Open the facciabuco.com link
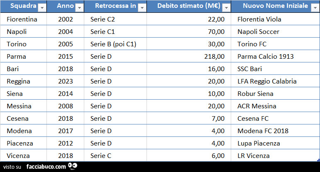320x172 pixels. point(46,167)
